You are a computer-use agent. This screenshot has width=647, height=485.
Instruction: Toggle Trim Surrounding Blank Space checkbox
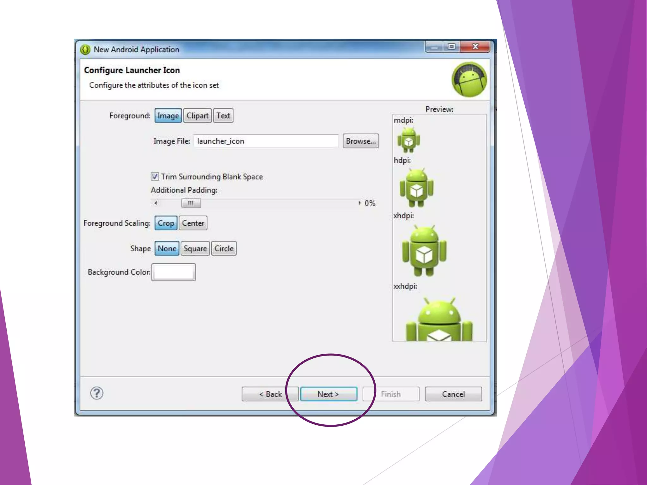pos(155,177)
